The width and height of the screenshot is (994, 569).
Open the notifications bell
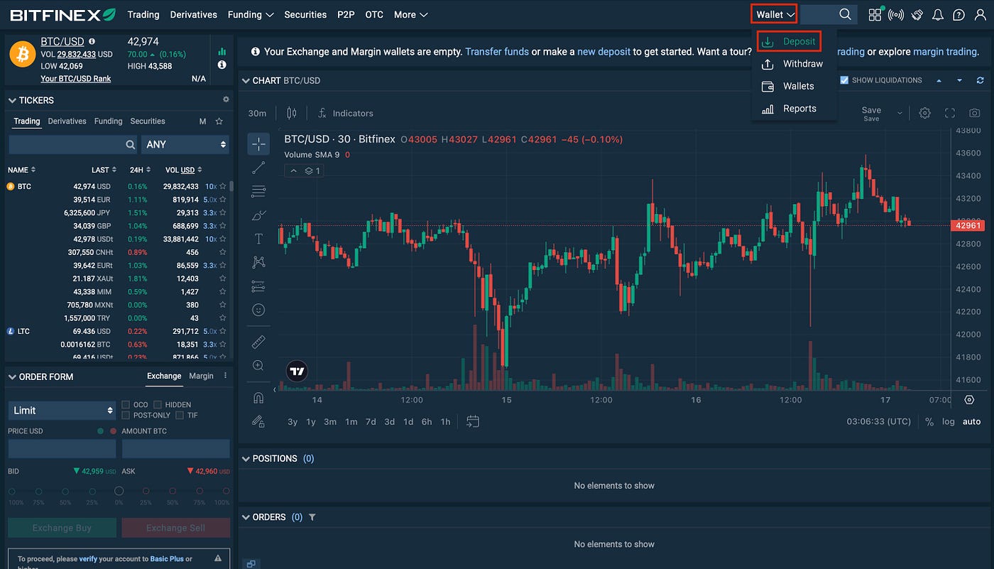pos(937,14)
